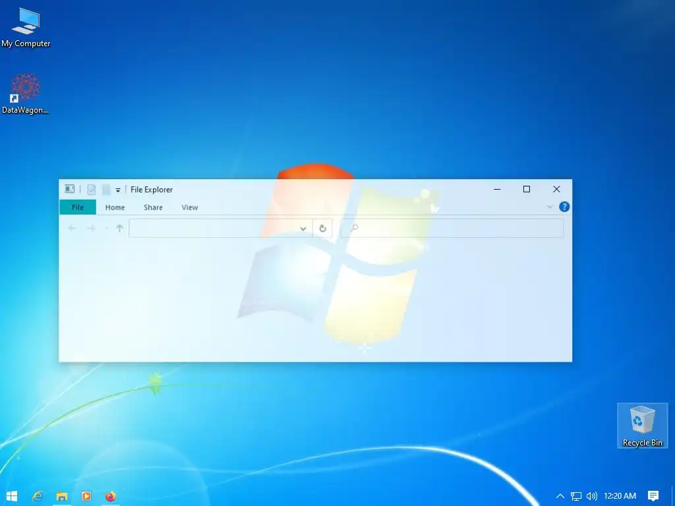Image resolution: width=675 pixels, height=506 pixels.
Task: Launch Firefox from the taskbar
Action: pos(111,496)
